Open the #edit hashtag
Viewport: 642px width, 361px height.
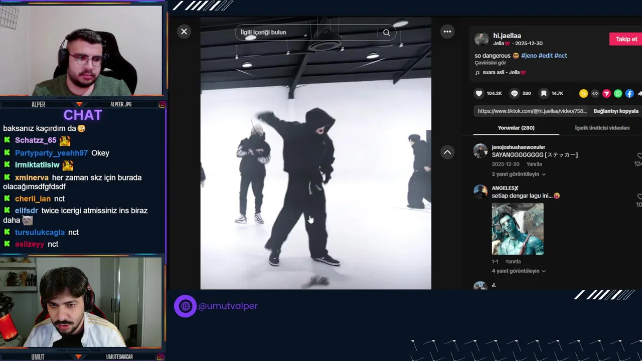[545, 56]
